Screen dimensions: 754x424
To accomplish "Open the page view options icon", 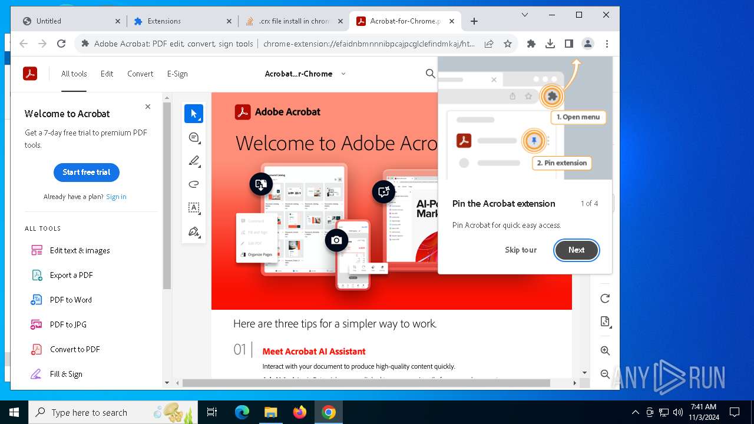I will [605, 322].
